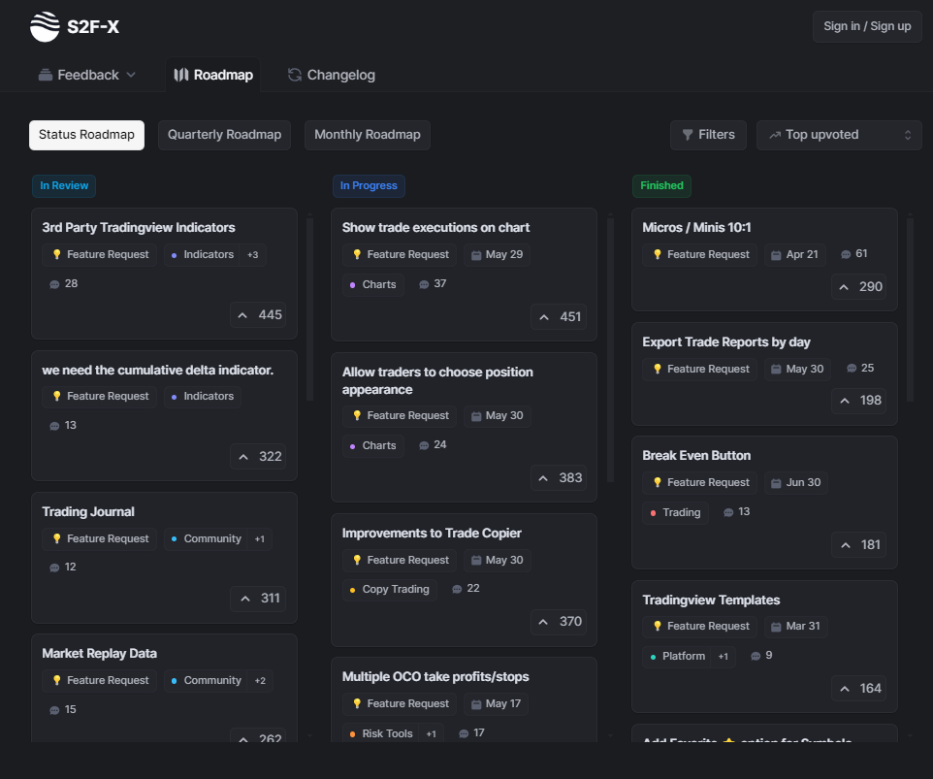Click the Jun 30 date on Break Even Button

tap(796, 483)
